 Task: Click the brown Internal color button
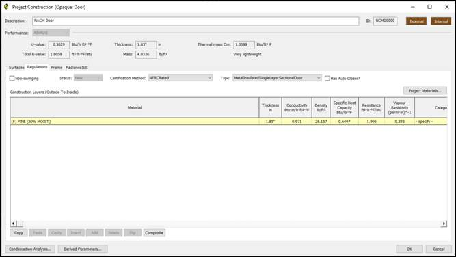(441, 21)
